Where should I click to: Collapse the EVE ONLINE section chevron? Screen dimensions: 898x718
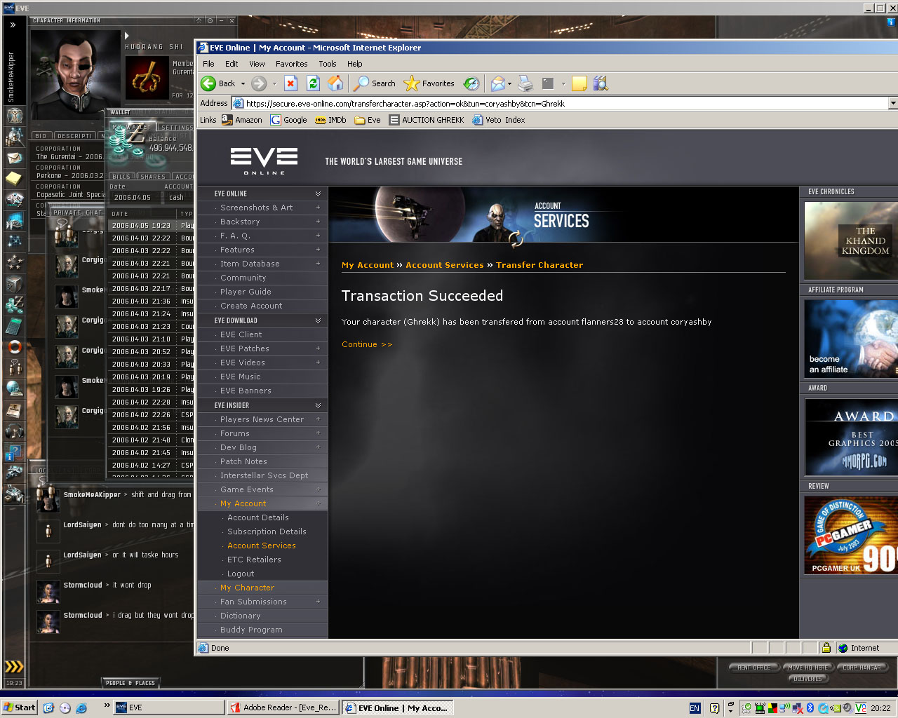(x=318, y=194)
